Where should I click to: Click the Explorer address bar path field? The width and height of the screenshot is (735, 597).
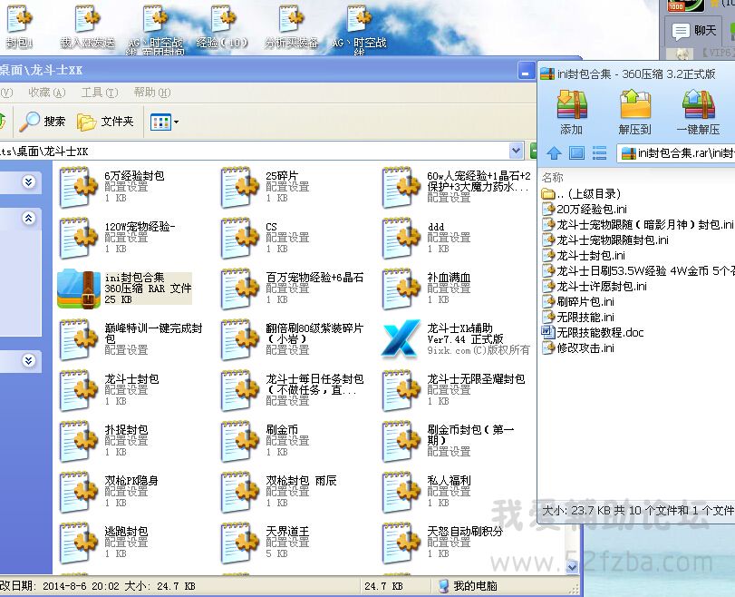tap(254, 152)
